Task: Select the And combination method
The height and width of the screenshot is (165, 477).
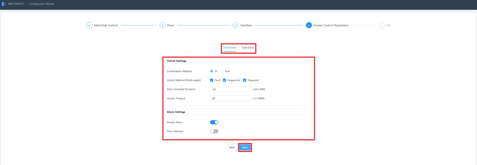Action: coord(222,71)
